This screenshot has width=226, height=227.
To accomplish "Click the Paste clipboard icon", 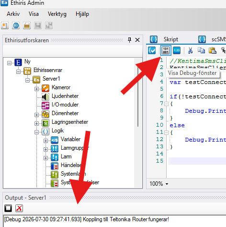I will click(x=213, y=50).
